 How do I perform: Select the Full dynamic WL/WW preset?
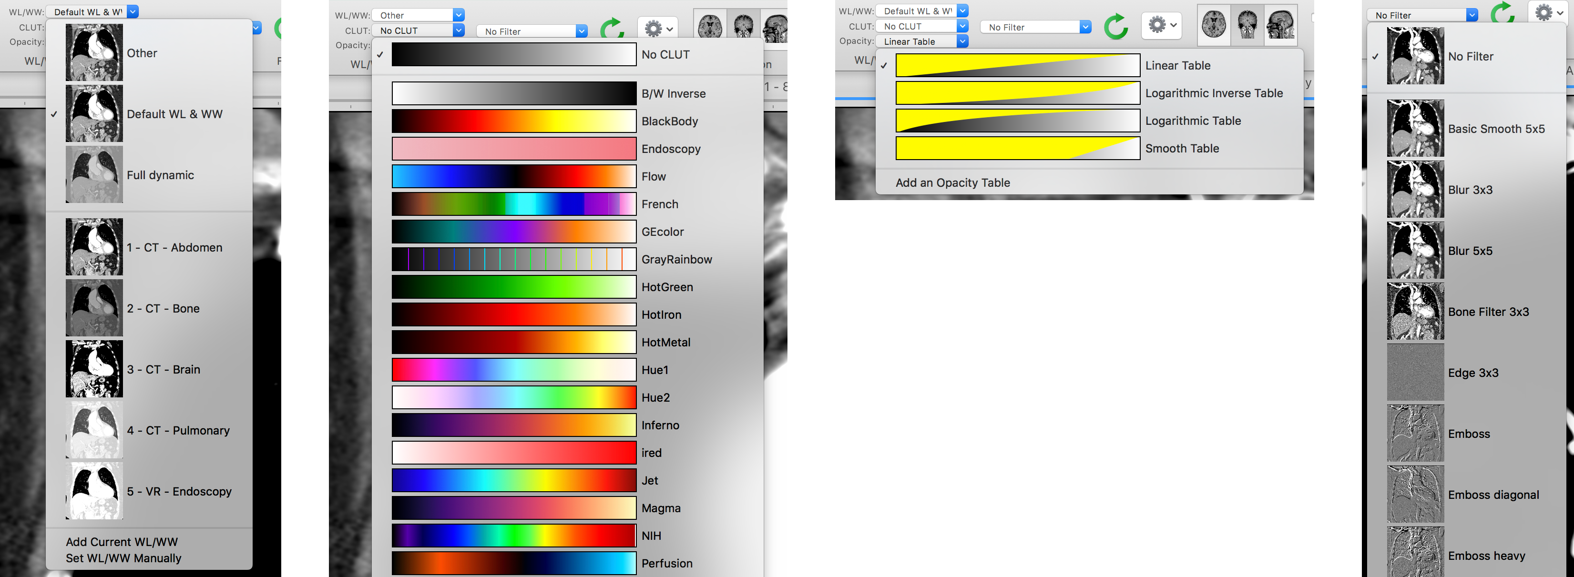pyautogui.click(x=160, y=177)
